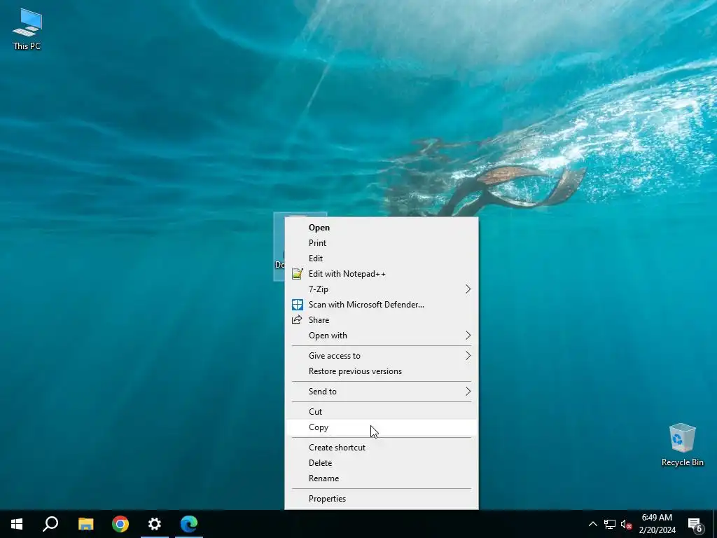Choose Share in the context menu
The image size is (717, 538).
(382, 320)
